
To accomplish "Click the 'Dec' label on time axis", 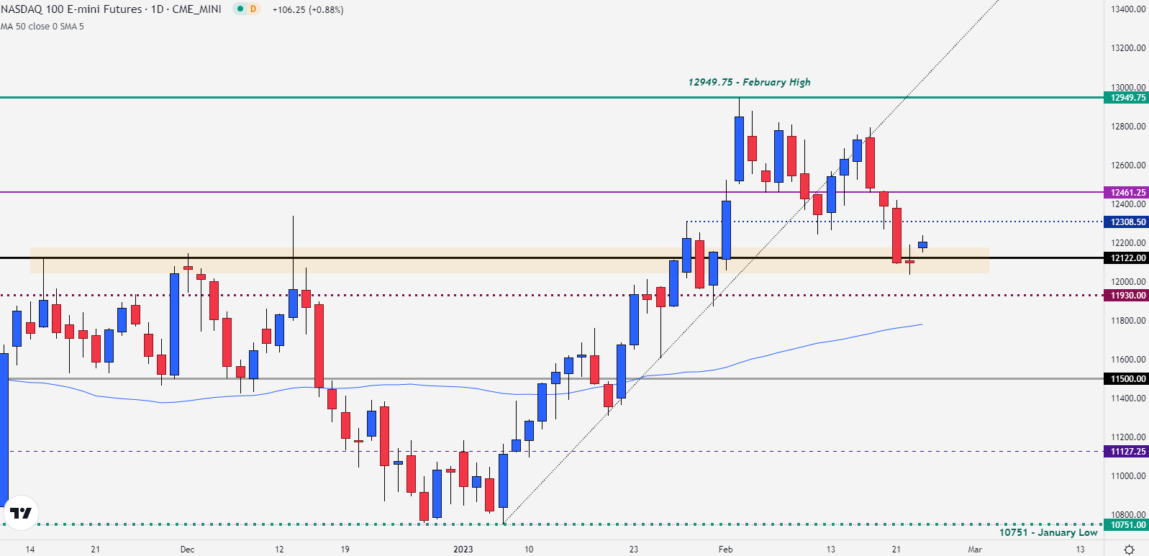I will point(187,550).
